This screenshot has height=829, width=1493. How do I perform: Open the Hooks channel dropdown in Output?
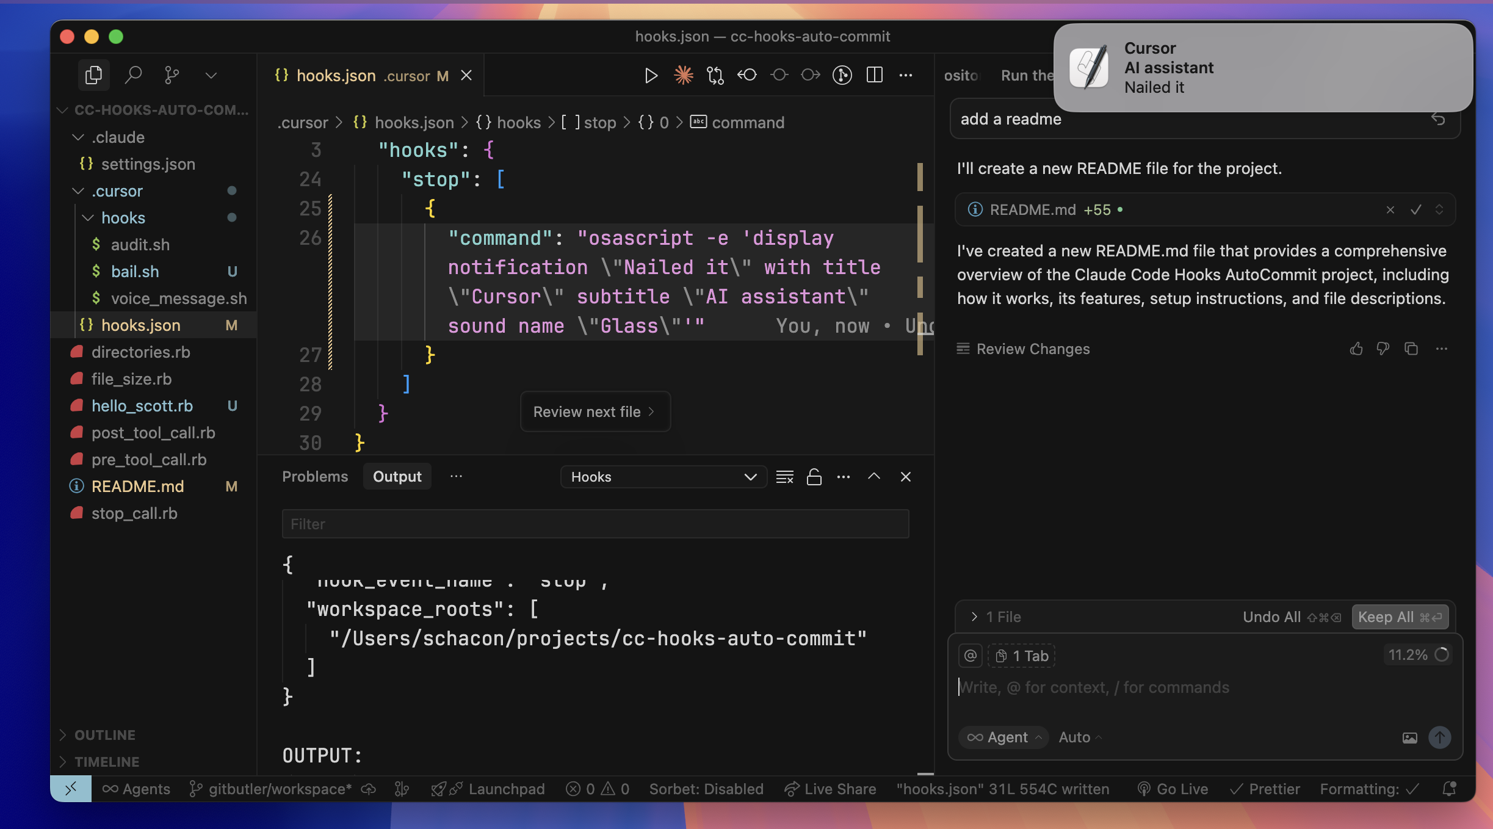(x=663, y=477)
